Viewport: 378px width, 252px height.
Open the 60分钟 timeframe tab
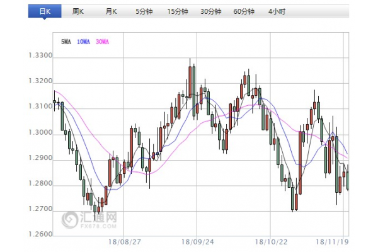tap(244, 12)
